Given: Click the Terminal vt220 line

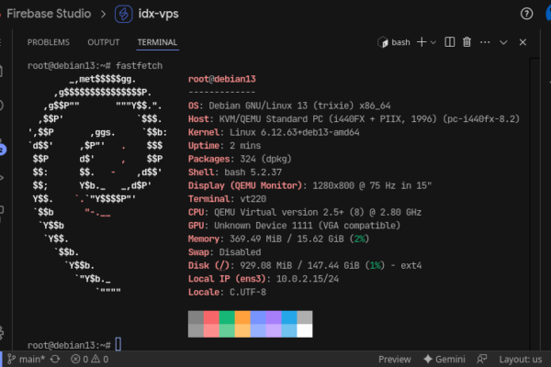Looking at the screenshot, I should [227, 199].
